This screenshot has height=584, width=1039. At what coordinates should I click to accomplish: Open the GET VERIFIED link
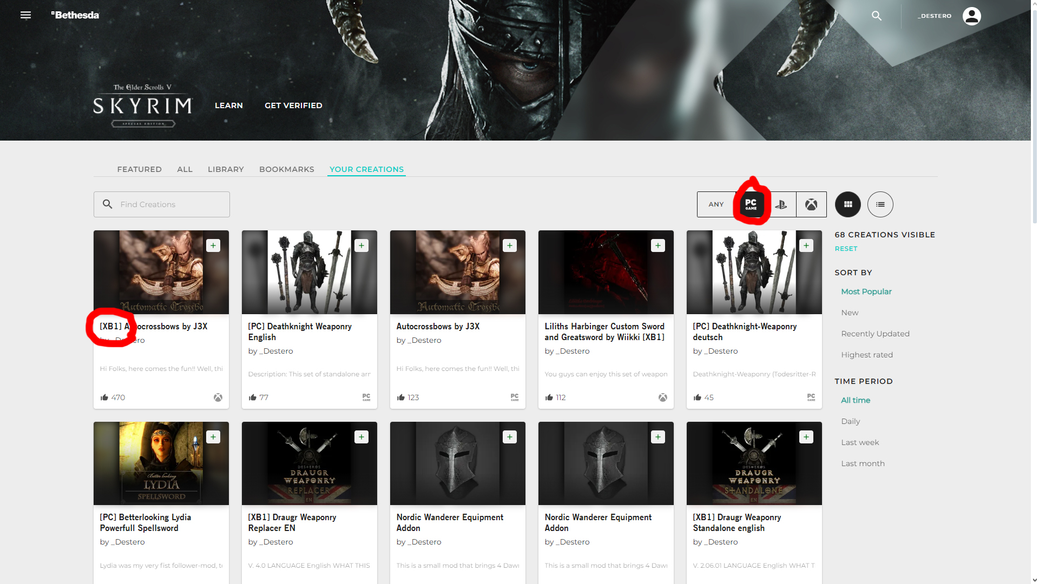click(293, 105)
